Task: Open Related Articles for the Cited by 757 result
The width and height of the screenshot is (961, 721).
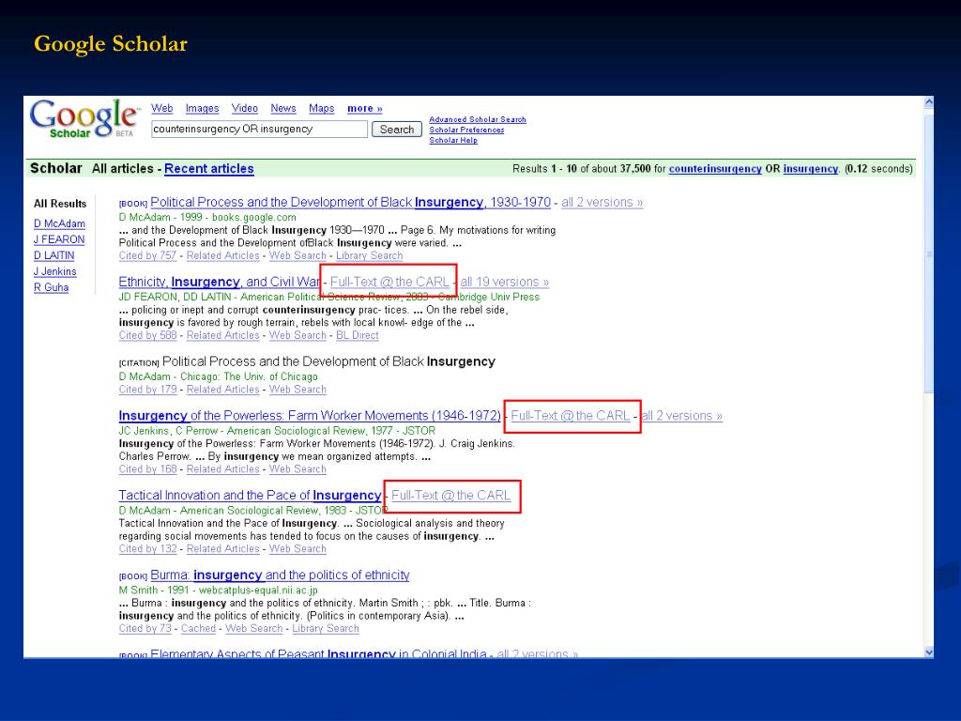Action: (223, 255)
